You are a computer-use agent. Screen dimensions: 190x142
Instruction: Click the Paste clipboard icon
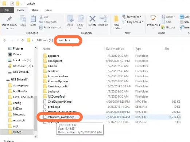pyautogui.click(x=33, y=19)
